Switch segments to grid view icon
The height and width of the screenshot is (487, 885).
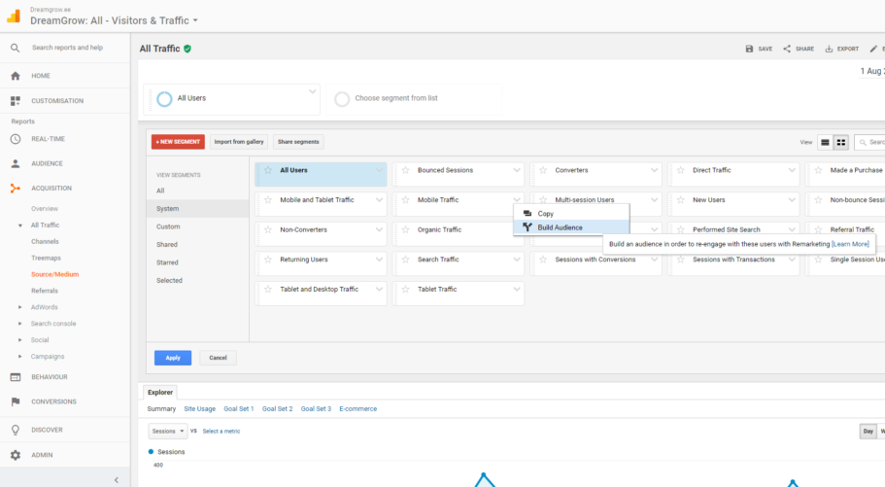(841, 142)
